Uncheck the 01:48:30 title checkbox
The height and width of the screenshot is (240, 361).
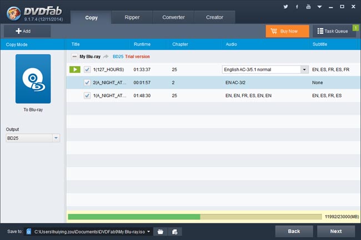(x=87, y=95)
